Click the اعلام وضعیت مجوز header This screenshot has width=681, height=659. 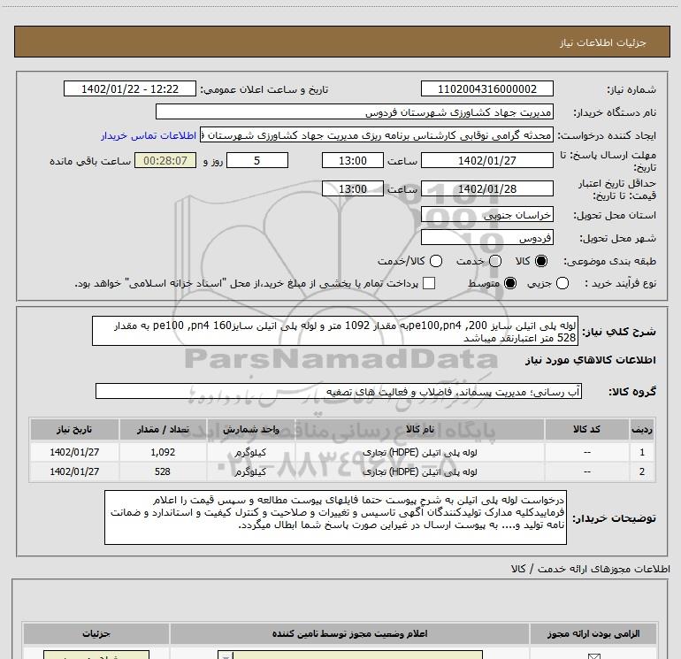[349, 634]
